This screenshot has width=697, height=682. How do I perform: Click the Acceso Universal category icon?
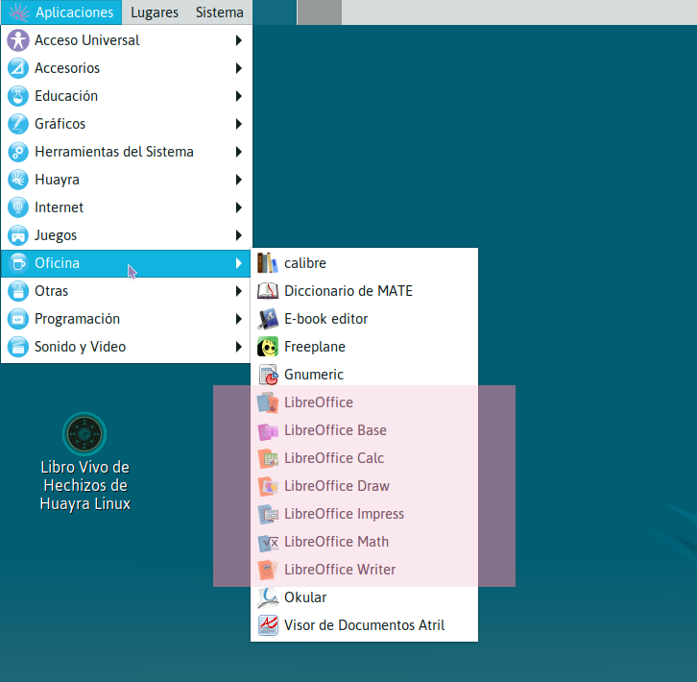coord(18,40)
